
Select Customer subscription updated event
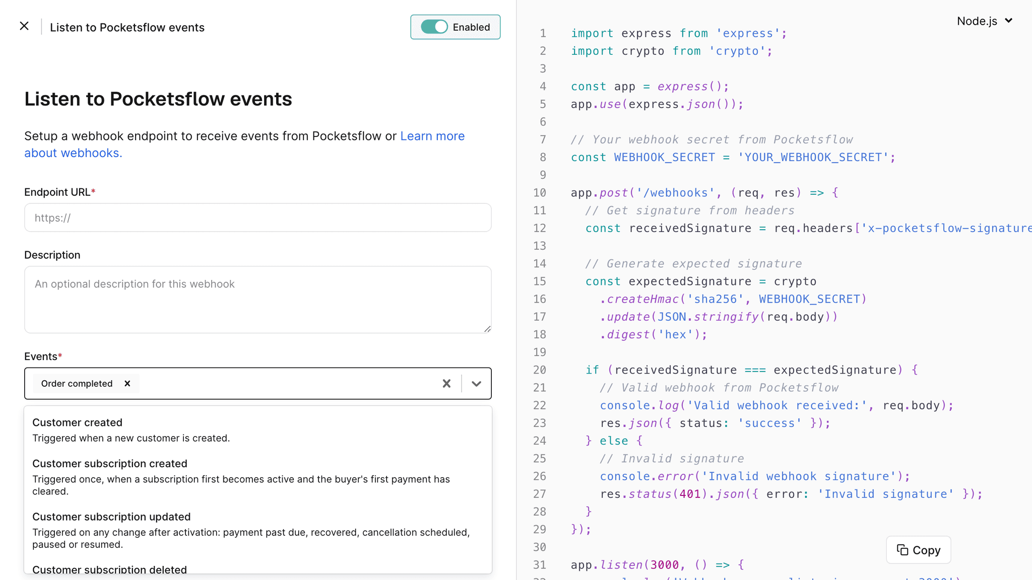[258, 530]
